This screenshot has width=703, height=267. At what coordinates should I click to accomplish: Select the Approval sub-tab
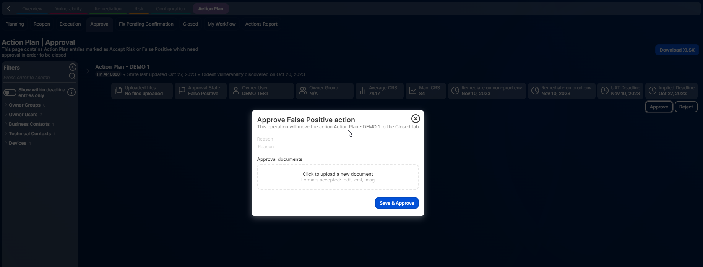(100, 24)
